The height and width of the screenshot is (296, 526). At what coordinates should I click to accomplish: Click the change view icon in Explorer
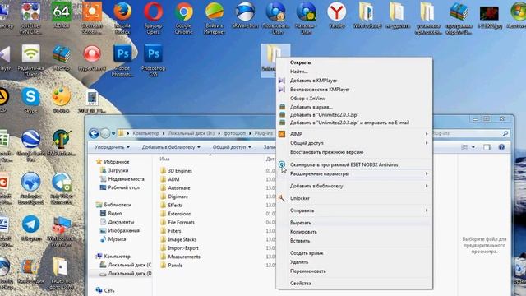coord(464,147)
